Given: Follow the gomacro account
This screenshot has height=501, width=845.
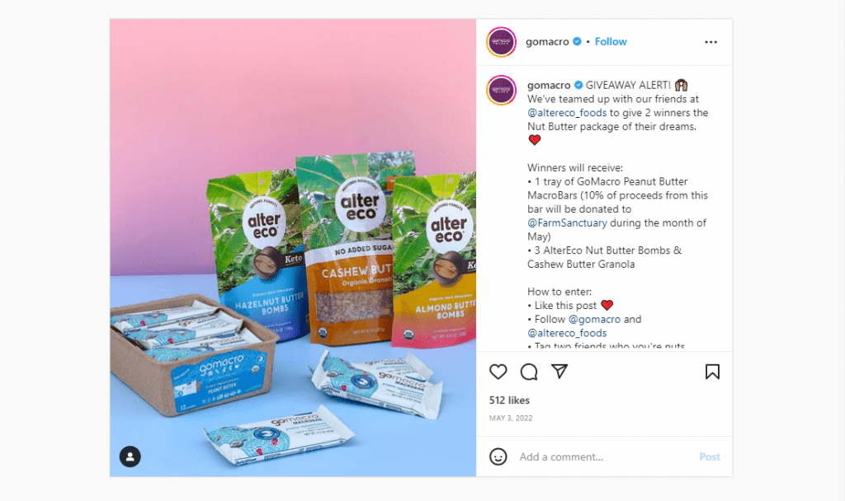Looking at the screenshot, I should [x=611, y=41].
